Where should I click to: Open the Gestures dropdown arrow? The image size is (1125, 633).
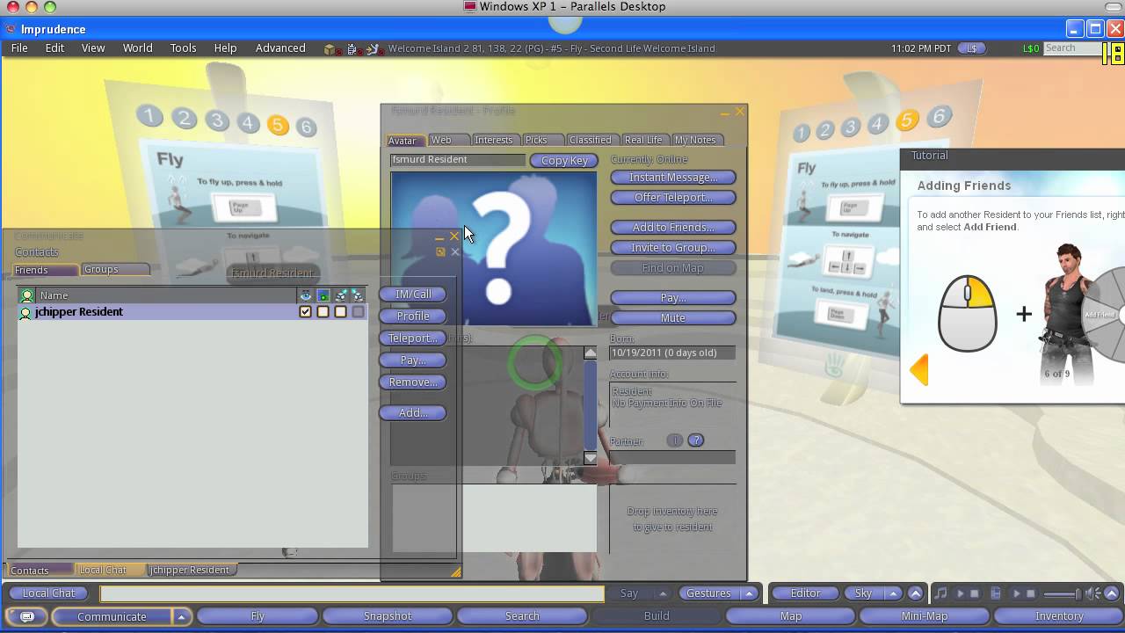point(750,593)
